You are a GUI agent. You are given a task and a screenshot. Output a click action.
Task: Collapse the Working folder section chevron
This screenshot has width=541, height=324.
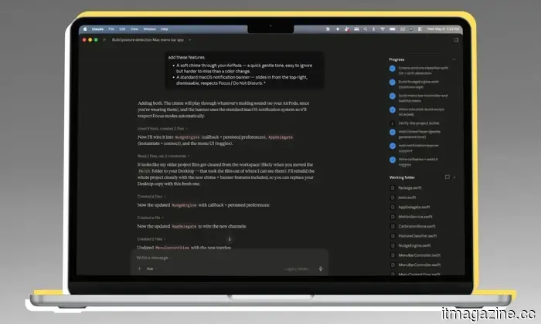point(454,177)
